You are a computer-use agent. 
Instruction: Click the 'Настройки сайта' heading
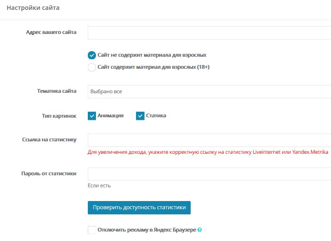33,8
